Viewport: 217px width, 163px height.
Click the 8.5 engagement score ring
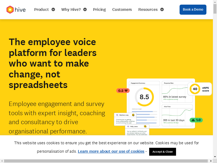coord(144,97)
